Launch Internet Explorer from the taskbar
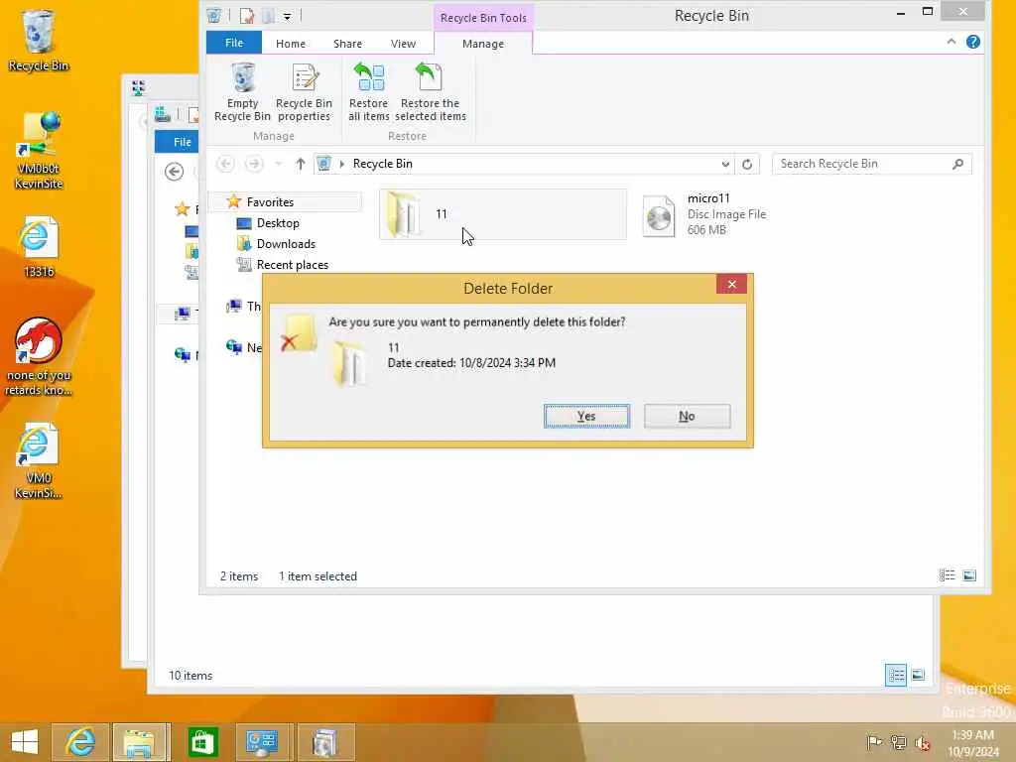 point(81,742)
